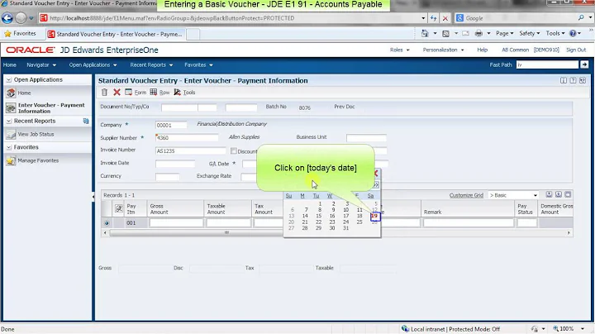595x334 pixels.
Task: Open the Tools menu in the voucher toolbar
Action: coord(184,93)
